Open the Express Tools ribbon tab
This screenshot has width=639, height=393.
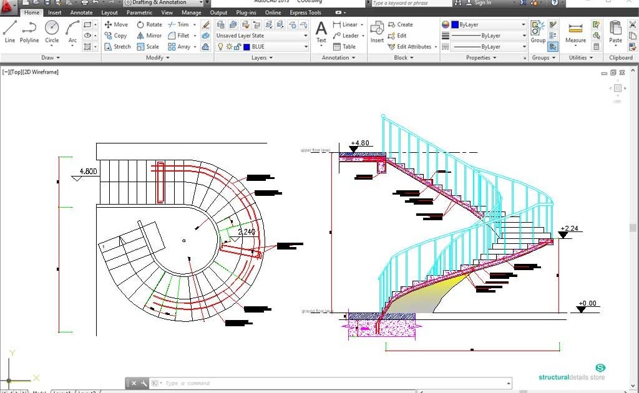point(306,12)
